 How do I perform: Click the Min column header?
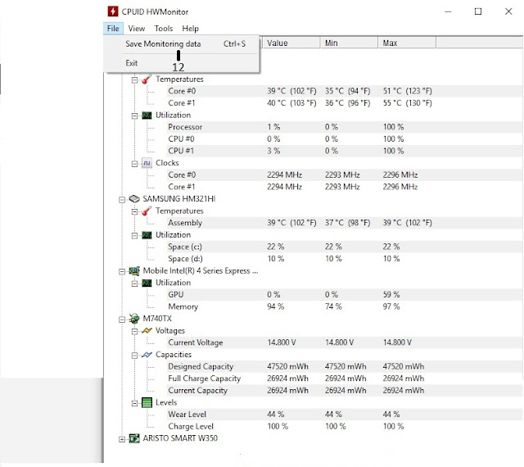[x=350, y=43]
